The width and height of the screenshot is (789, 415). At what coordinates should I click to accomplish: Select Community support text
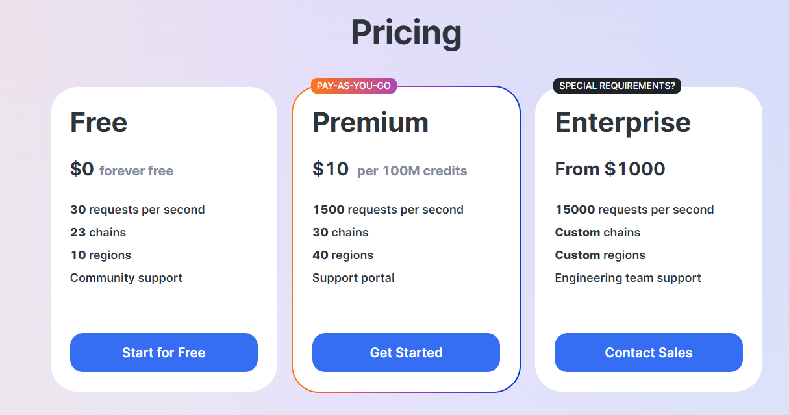126,278
